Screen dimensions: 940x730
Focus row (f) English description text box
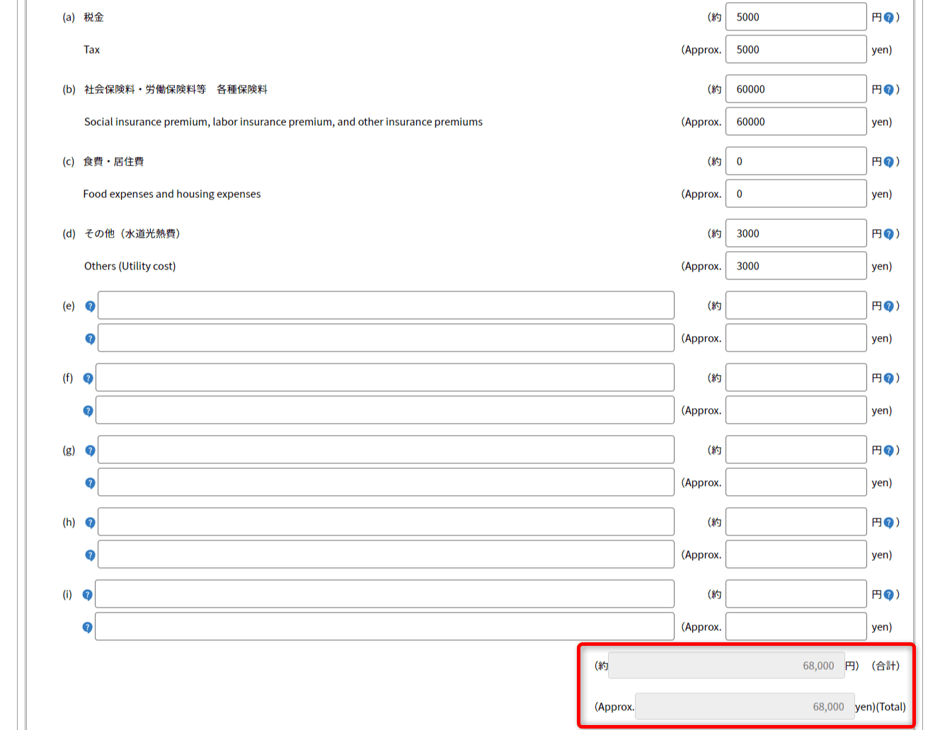(x=384, y=410)
